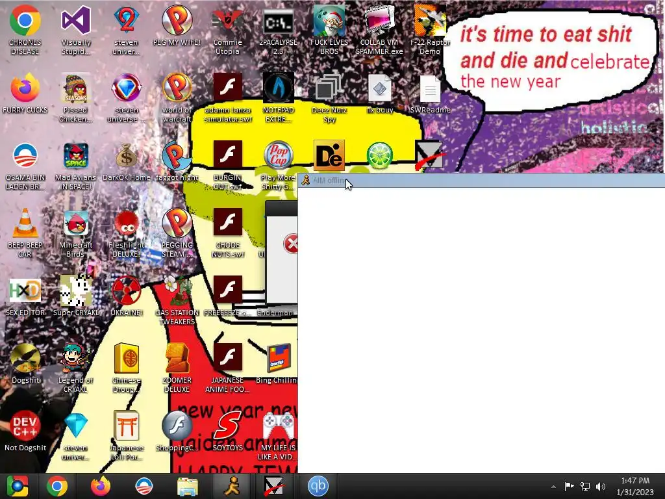
Task: Select the blue diamond steven univer... icon
Action: point(76,426)
